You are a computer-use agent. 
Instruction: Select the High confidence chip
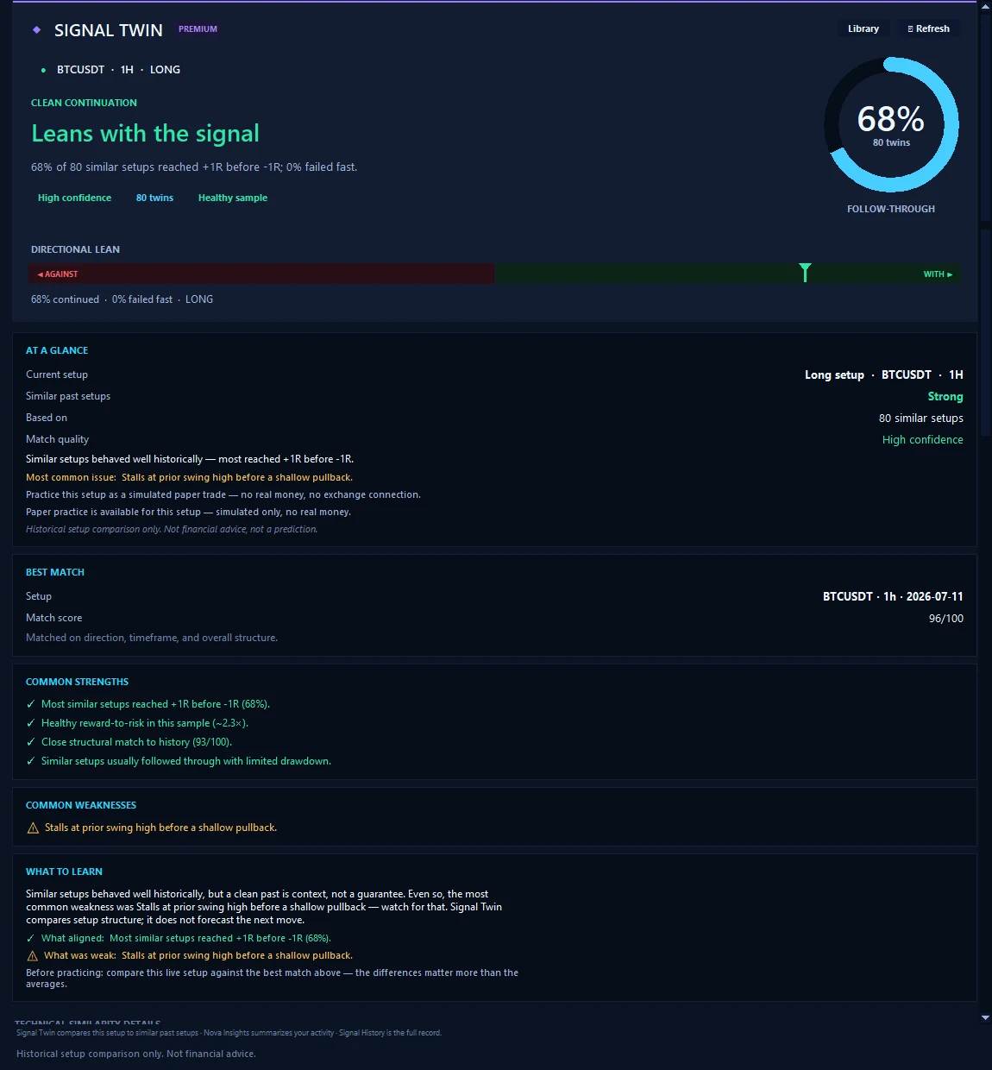click(74, 198)
